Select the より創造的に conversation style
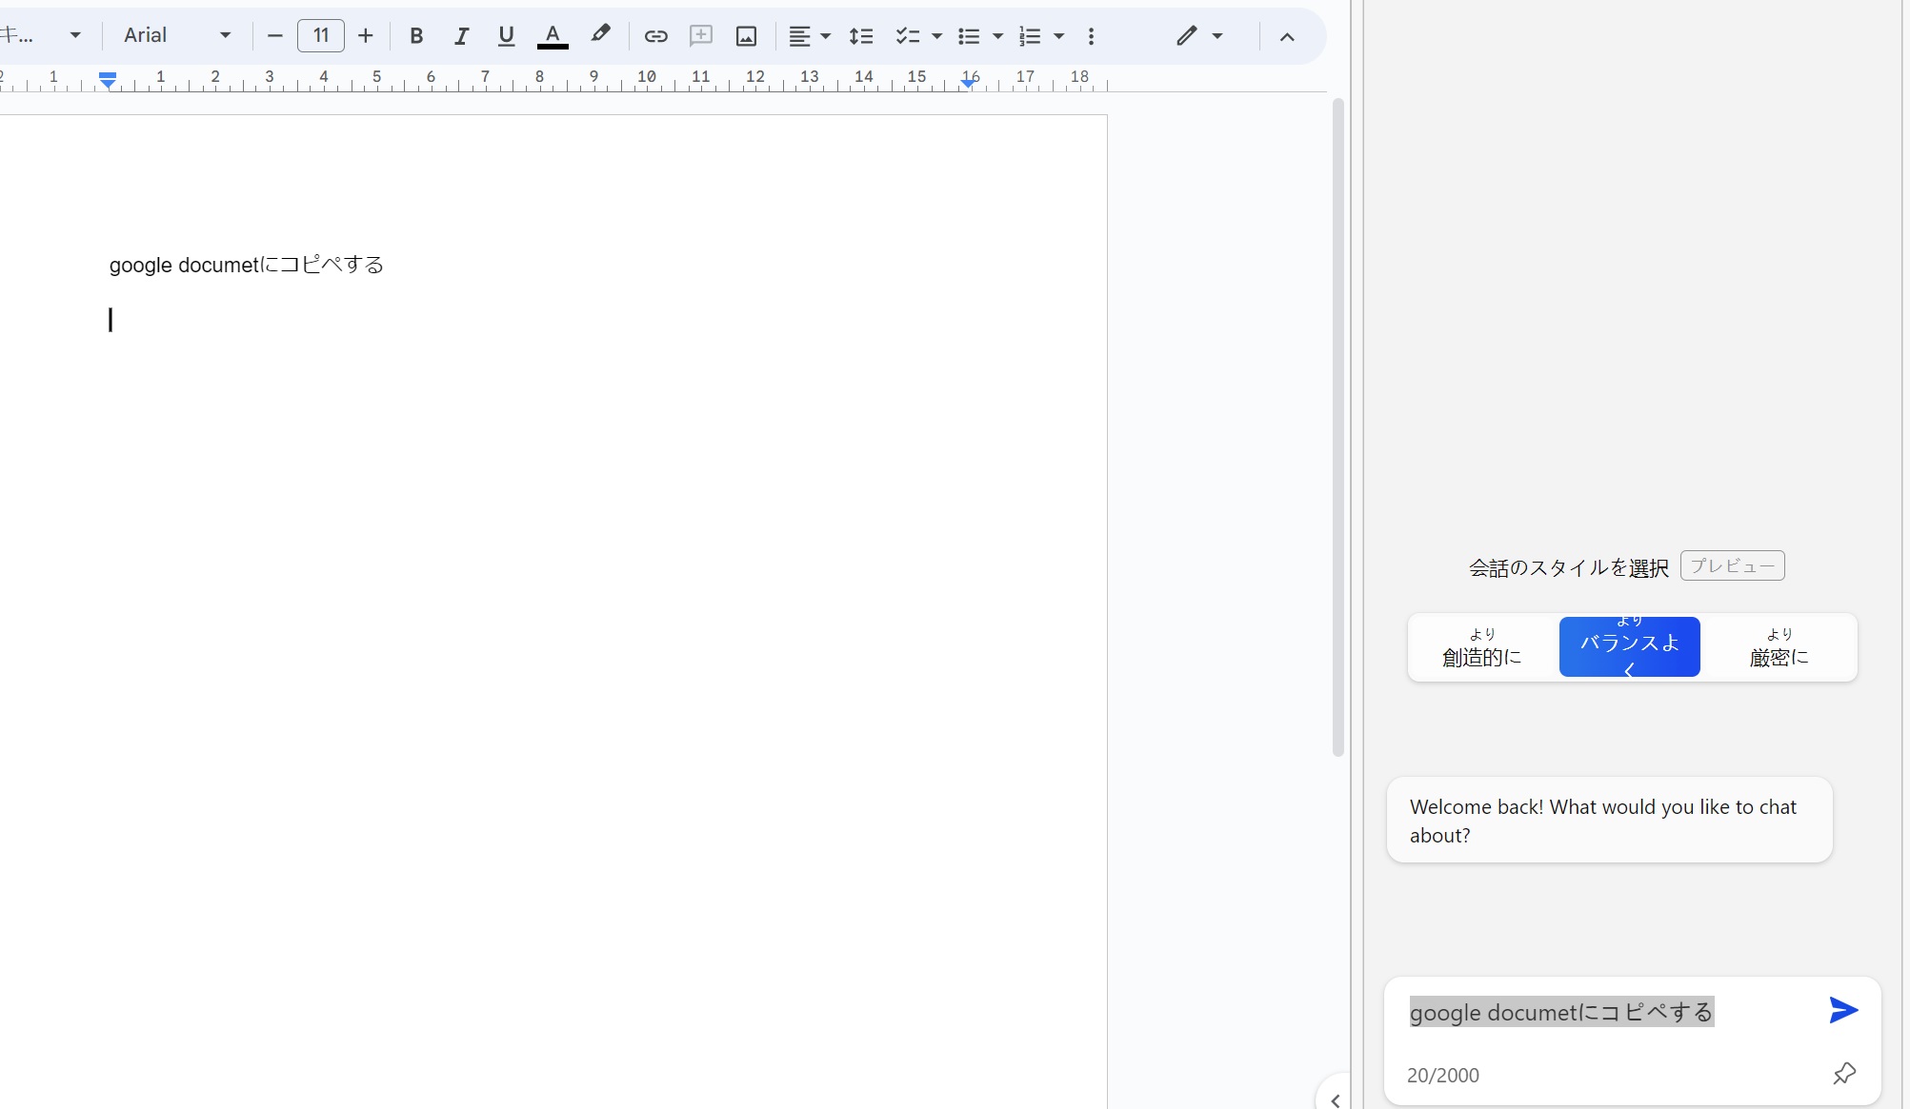The image size is (1910, 1109). [1481, 647]
